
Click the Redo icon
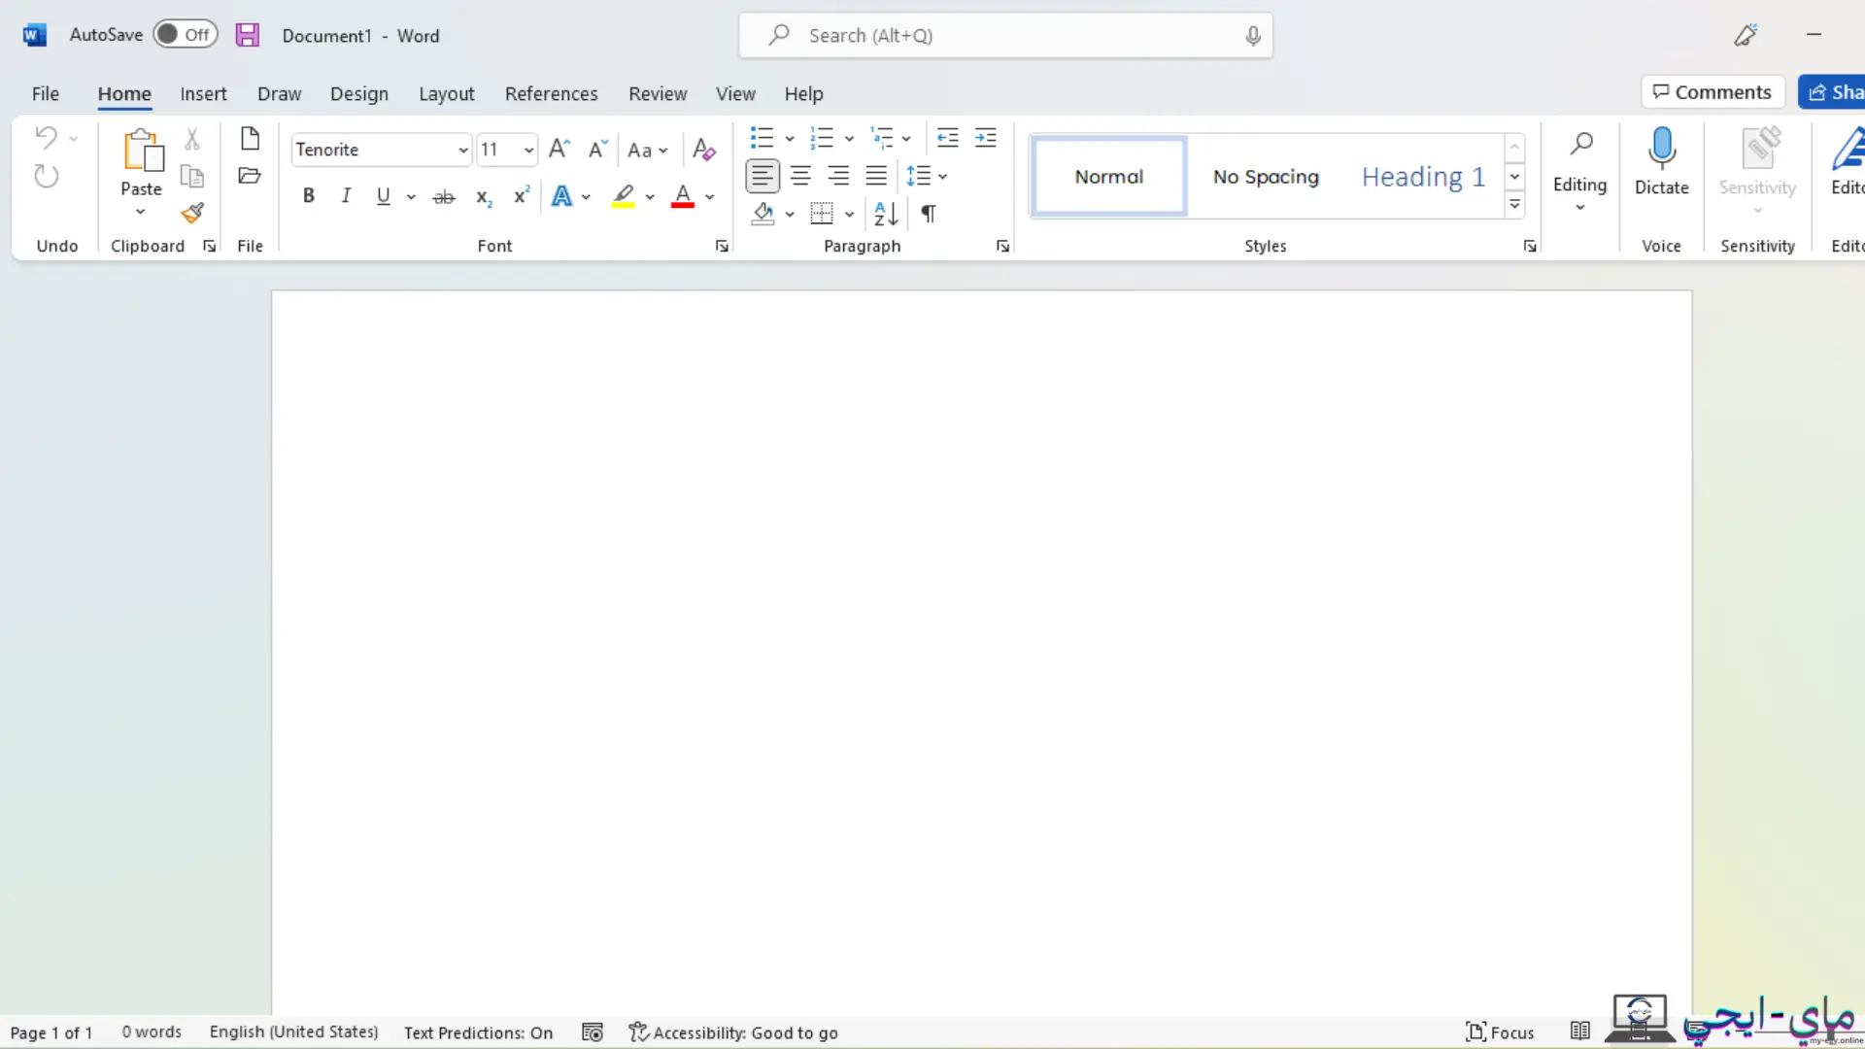46,176
